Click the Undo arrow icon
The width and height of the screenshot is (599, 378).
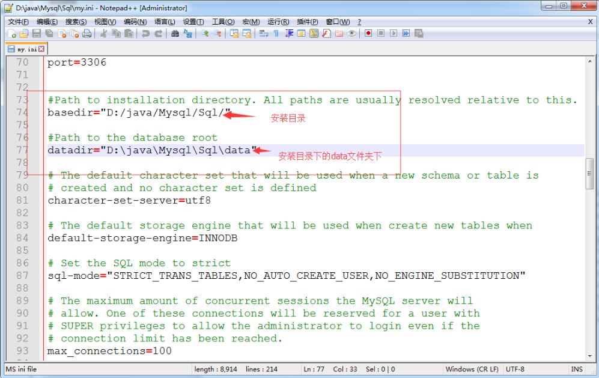(x=145, y=34)
